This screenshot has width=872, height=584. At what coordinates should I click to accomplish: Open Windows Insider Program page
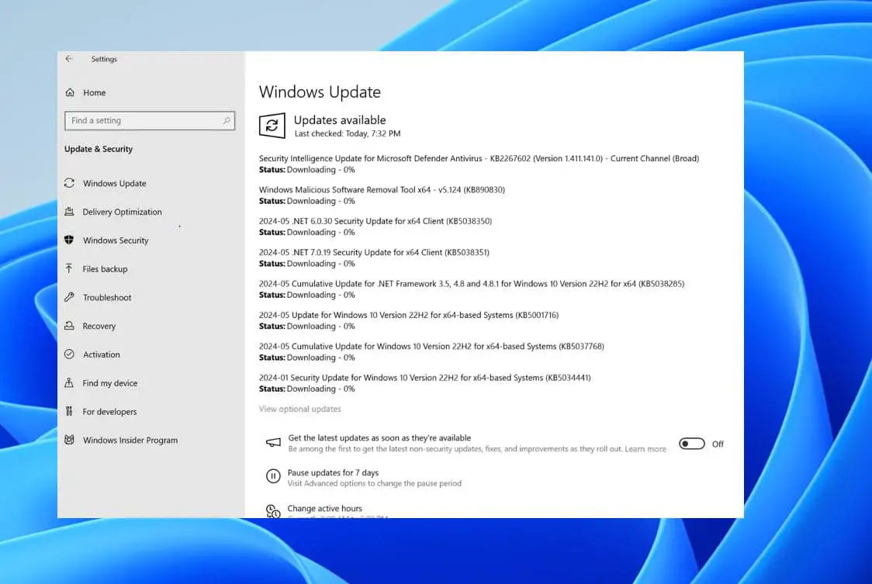point(130,440)
